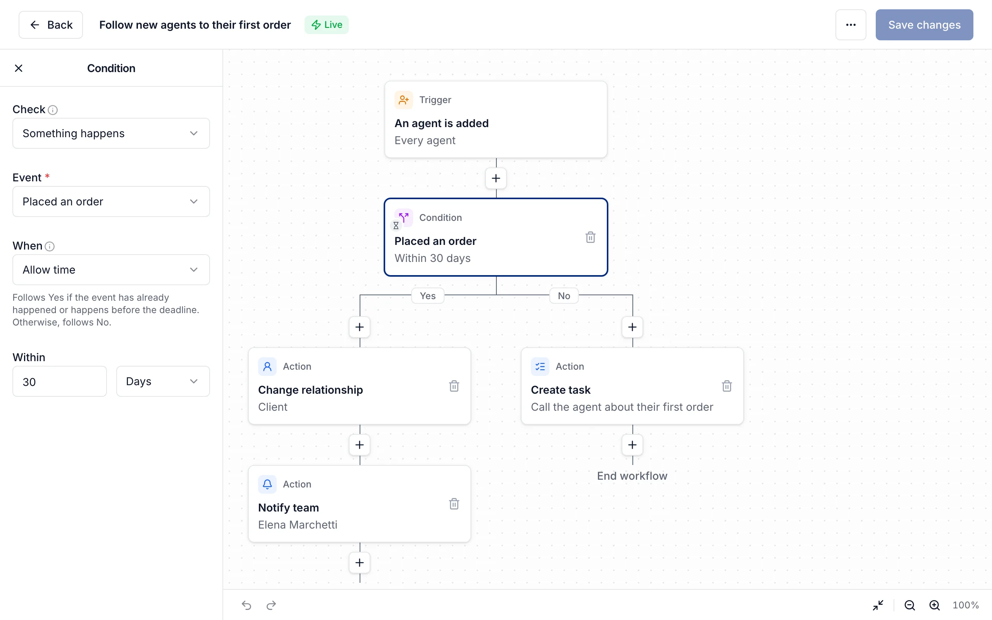
Task: Click the Within number field showing 30
Action: tap(59, 381)
